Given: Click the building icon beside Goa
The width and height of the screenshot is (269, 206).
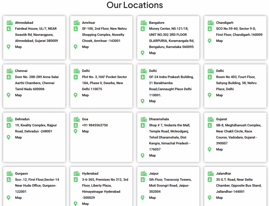Looking at the screenshot, I should [x=76, y=119].
